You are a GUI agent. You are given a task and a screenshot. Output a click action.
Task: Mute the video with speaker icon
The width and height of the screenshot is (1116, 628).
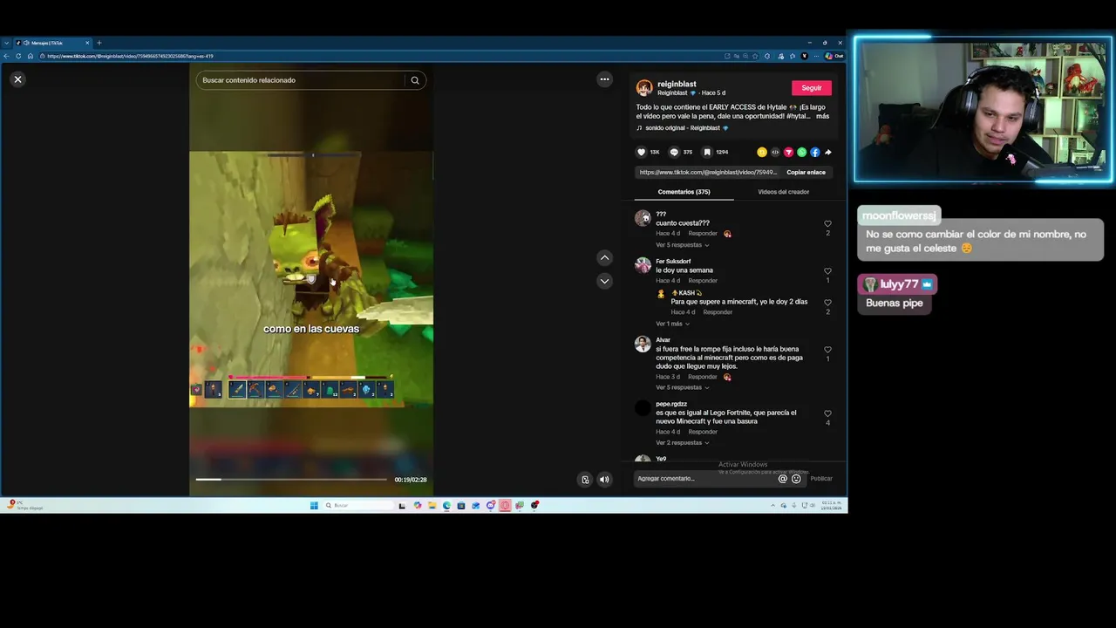point(604,479)
